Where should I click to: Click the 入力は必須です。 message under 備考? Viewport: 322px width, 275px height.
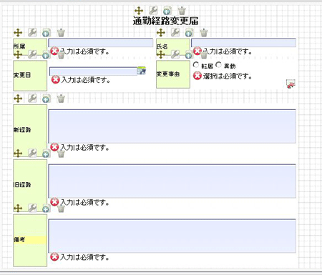84,257
